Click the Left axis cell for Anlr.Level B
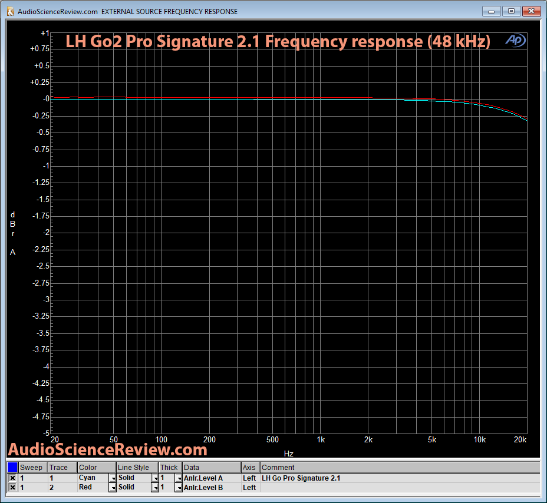The image size is (547, 503). coord(250,488)
